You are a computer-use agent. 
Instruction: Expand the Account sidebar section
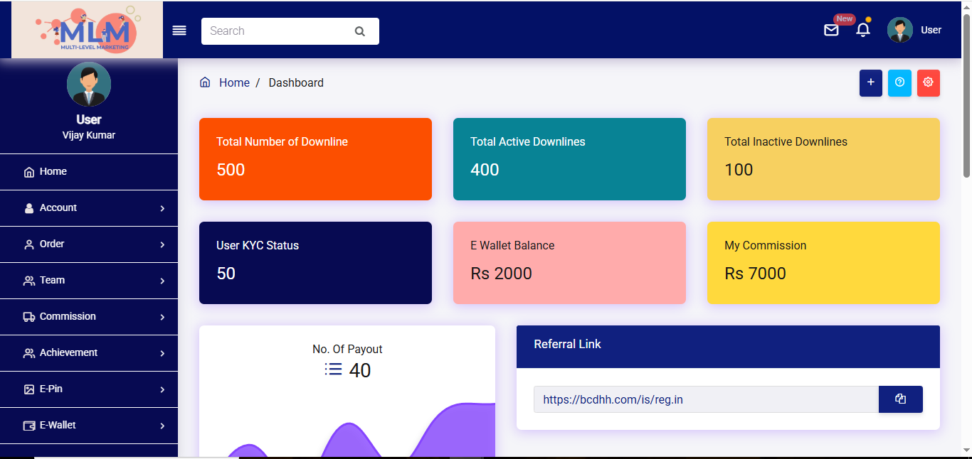pyautogui.click(x=89, y=207)
